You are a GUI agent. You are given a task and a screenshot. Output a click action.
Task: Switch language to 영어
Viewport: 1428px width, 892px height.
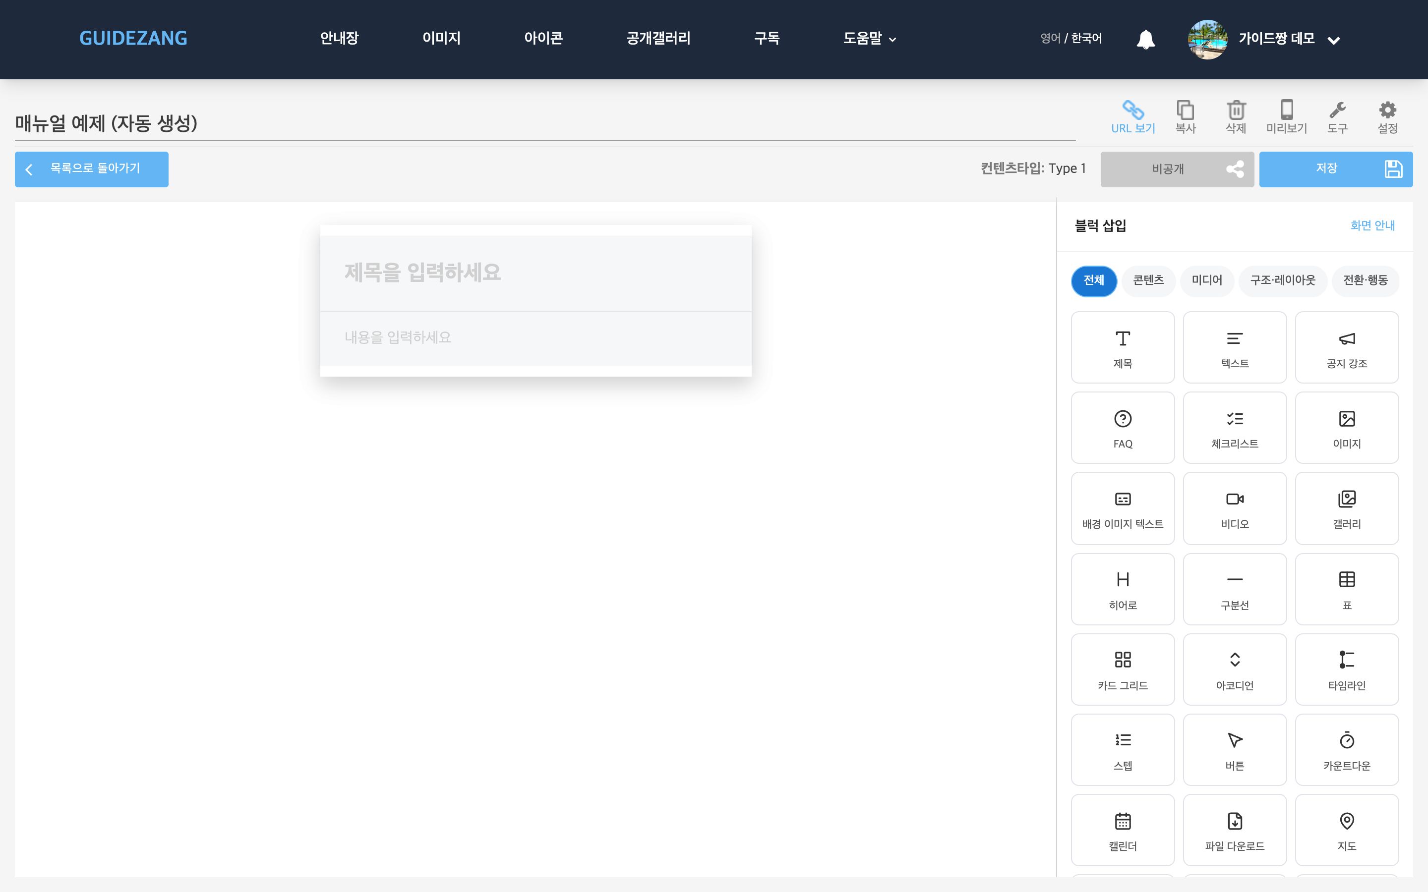coord(1050,38)
